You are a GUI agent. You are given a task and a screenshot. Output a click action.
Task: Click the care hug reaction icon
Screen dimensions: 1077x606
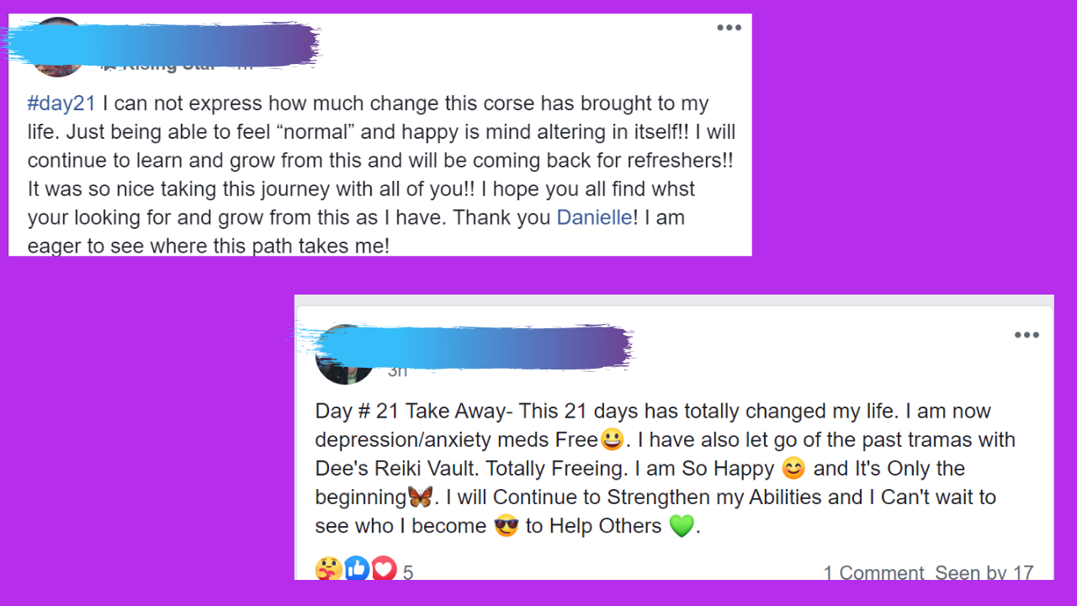[328, 570]
